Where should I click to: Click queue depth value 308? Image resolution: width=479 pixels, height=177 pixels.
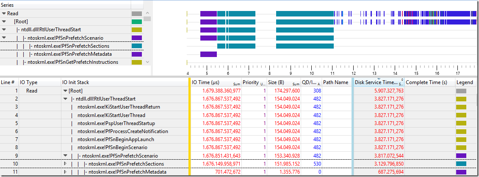coord(317,91)
